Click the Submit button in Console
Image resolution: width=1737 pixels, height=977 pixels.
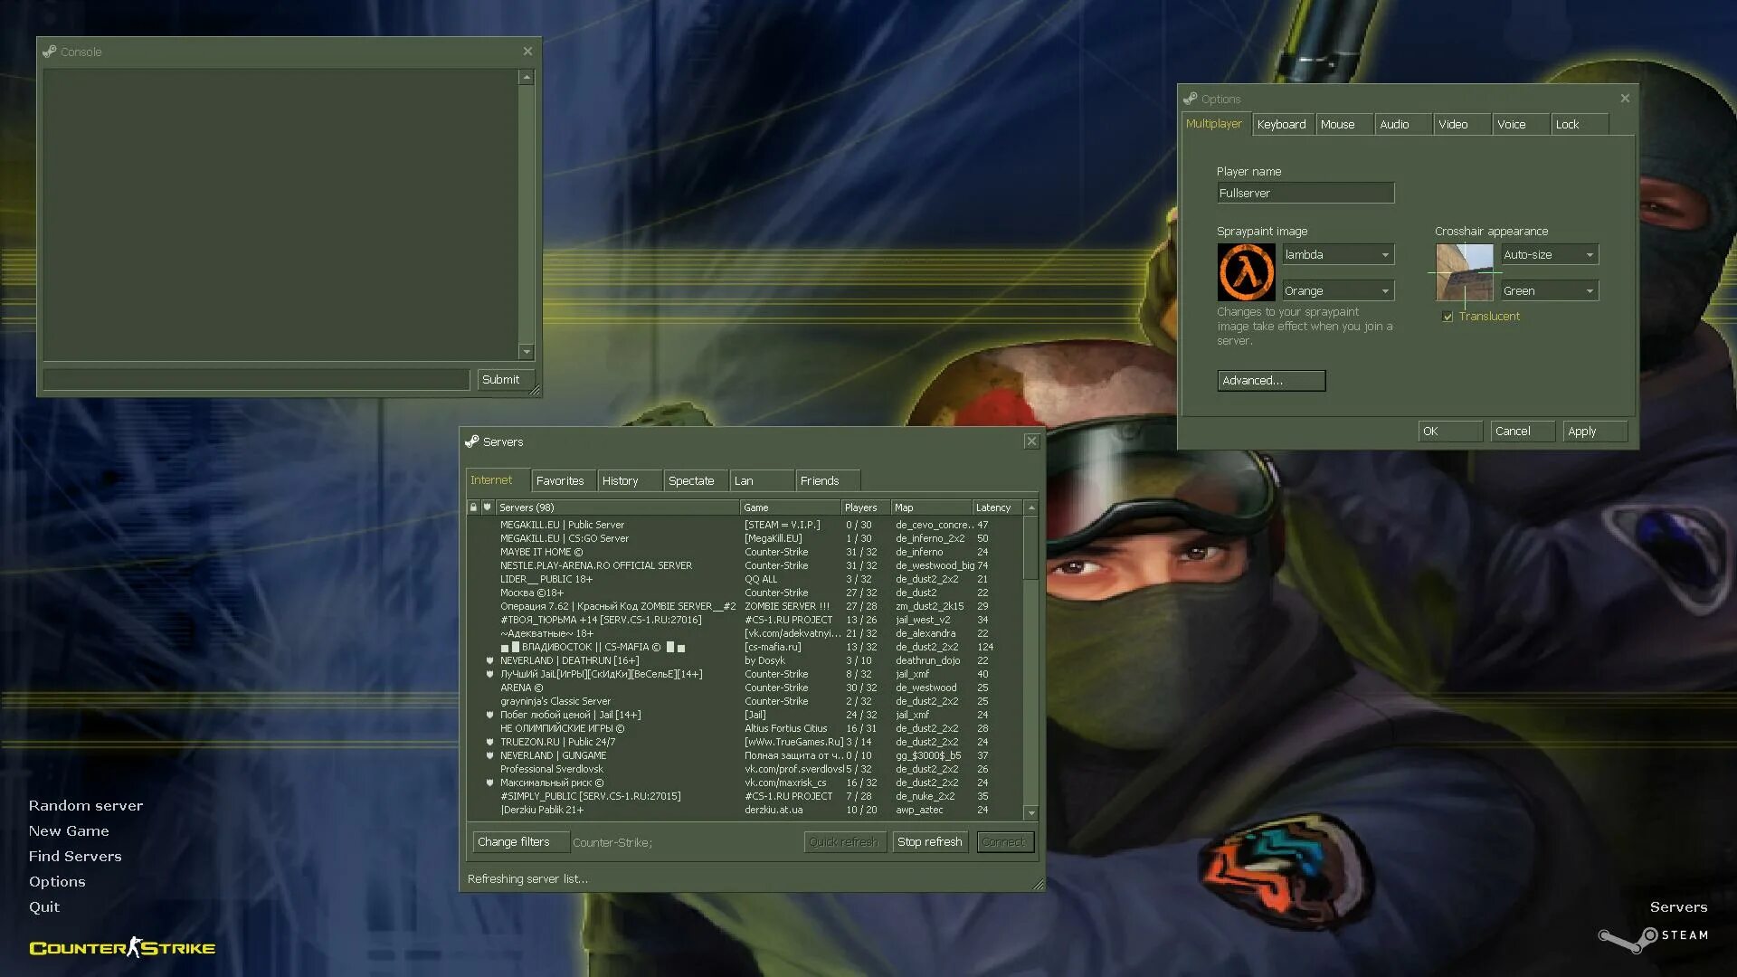click(506, 380)
